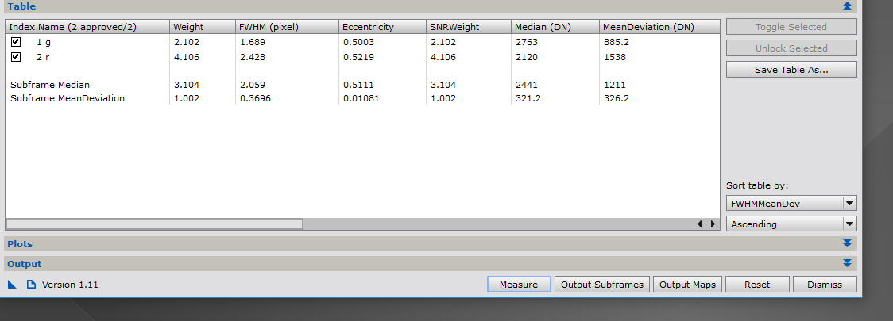
Task: Click Save Table As... button
Action: click(791, 70)
